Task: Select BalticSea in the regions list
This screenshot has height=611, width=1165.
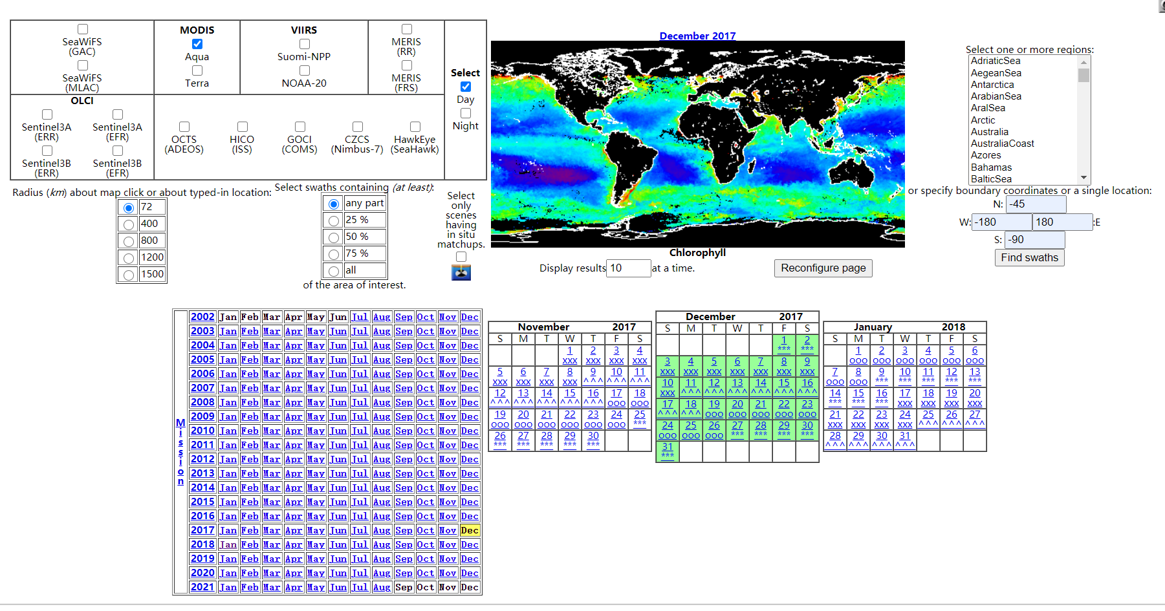Action: coord(991,179)
